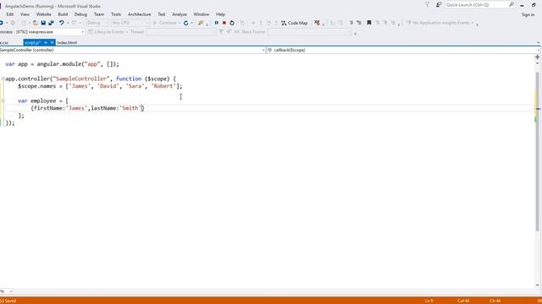
Task: Click Sign in link
Action: [528, 15]
